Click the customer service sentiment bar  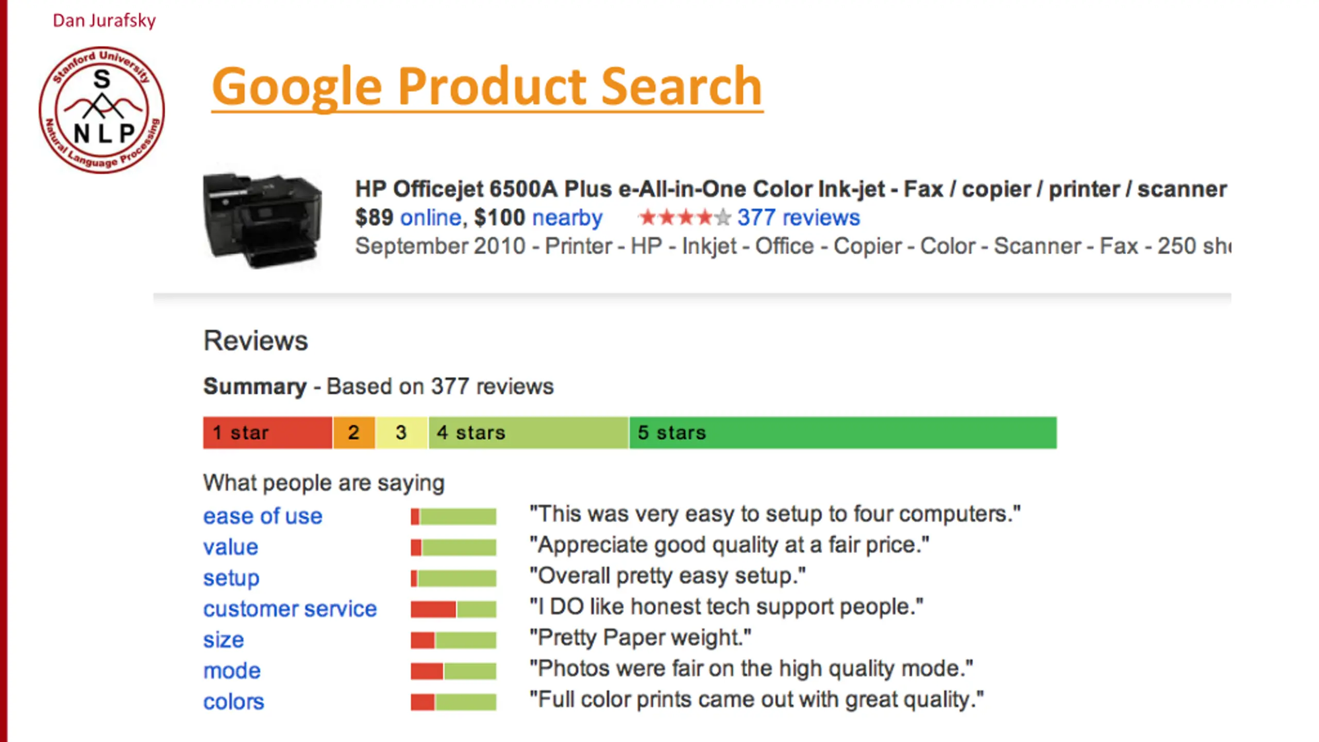453,609
